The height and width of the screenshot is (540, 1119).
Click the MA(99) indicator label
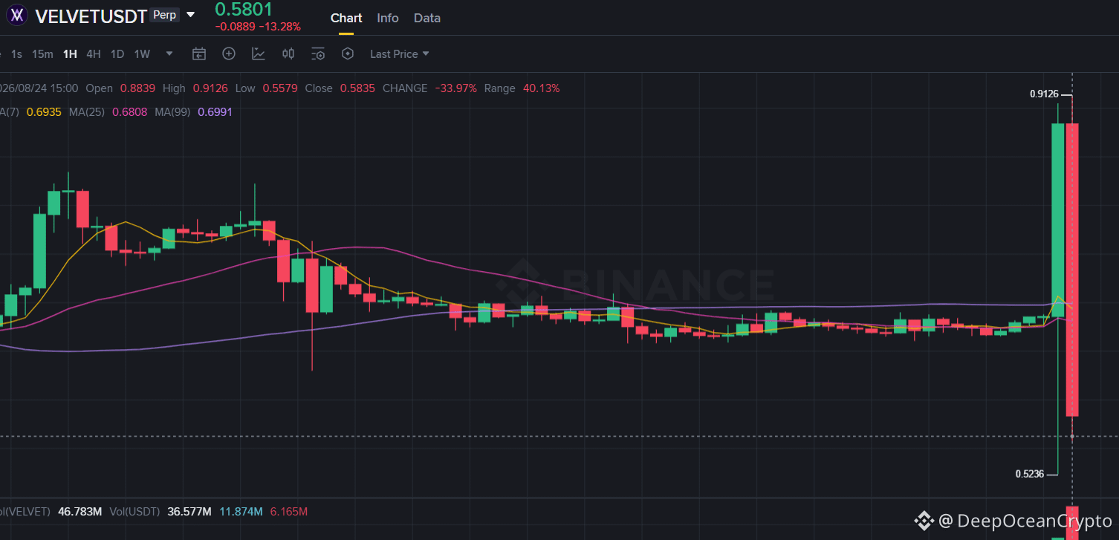[173, 111]
